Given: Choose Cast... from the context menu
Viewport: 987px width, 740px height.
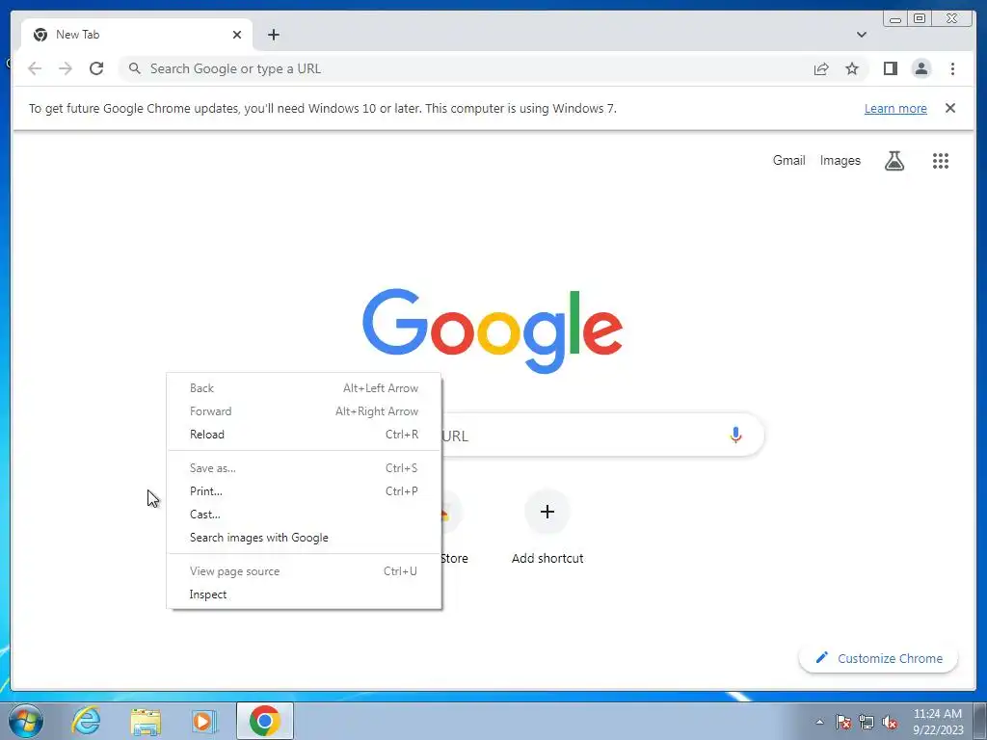Looking at the screenshot, I should pyautogui.click(x=304, y=515).
